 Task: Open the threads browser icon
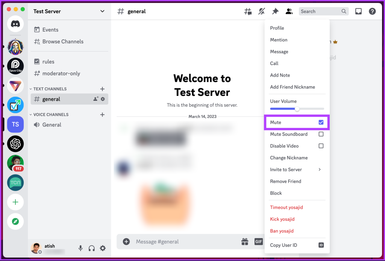pos(248,11)
